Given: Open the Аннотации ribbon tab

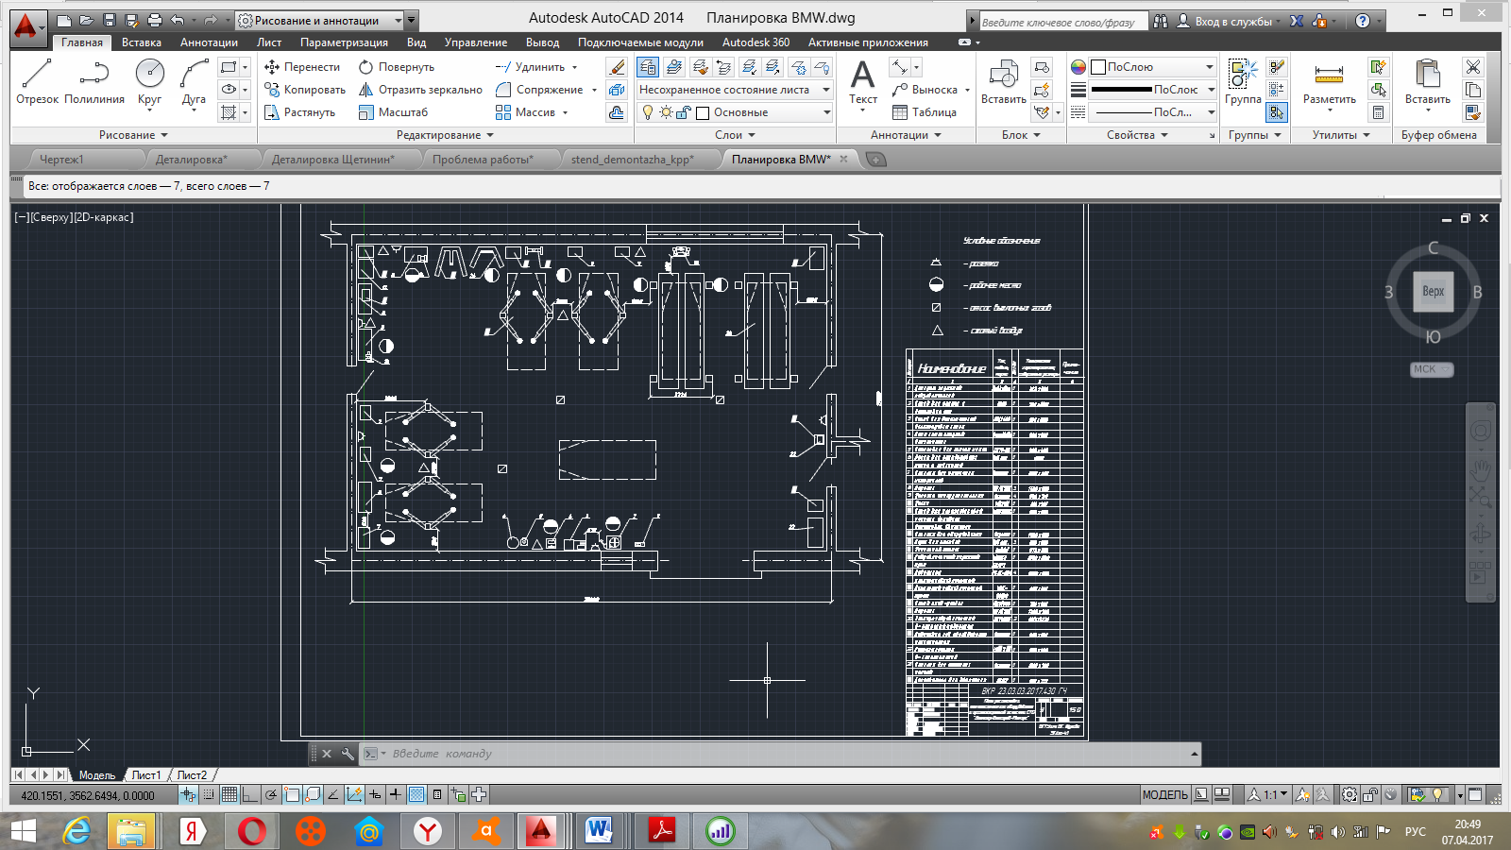Looking at the screenshot, I should [x=209, y=42].
